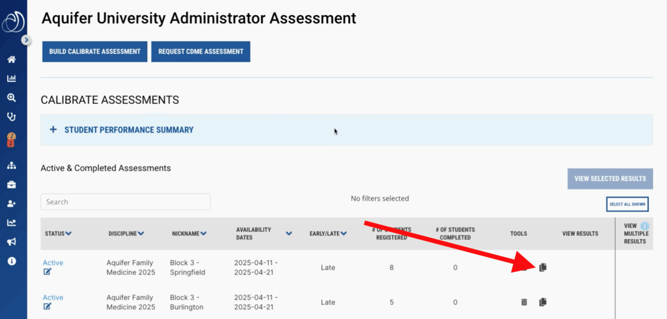Screen dimensions: 667x319
Task: Select the org chart hierarchy icon
Action: 11,165
